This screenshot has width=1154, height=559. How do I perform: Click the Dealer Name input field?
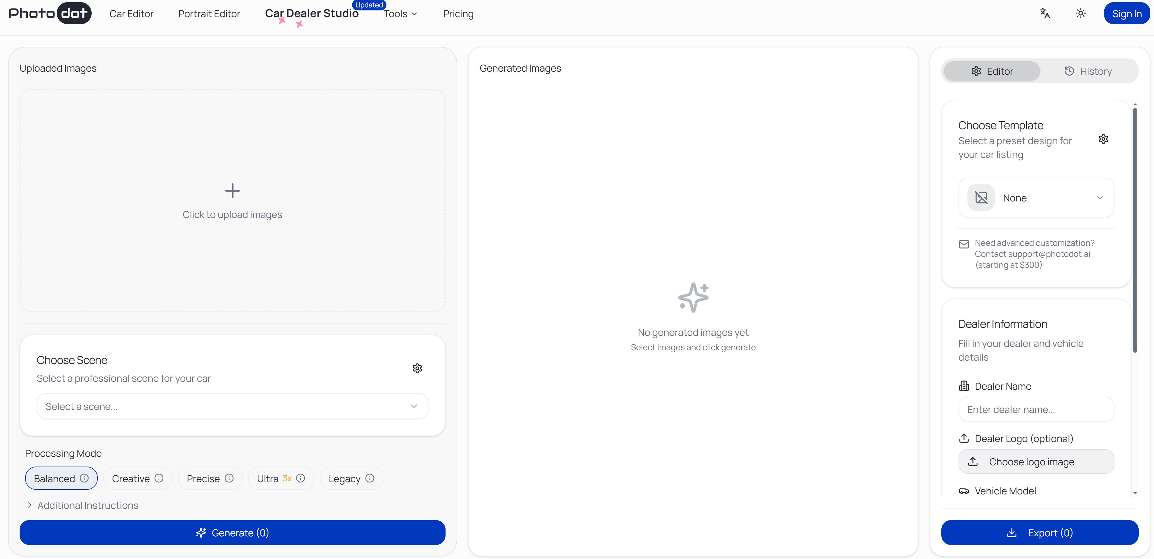(x=1036, y=410)
